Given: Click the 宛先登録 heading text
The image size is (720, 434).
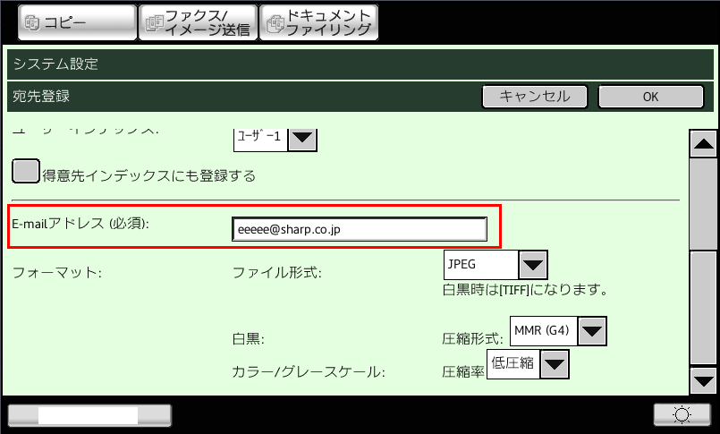Looking at the screenshot, I should click(x=41, y=97).
